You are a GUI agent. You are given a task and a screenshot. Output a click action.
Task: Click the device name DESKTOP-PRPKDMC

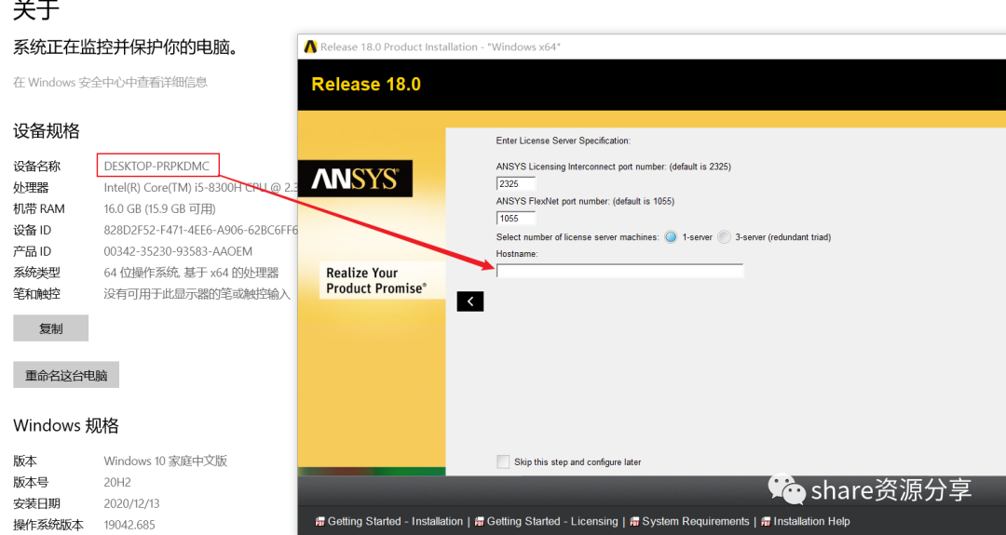pos(156,166)
